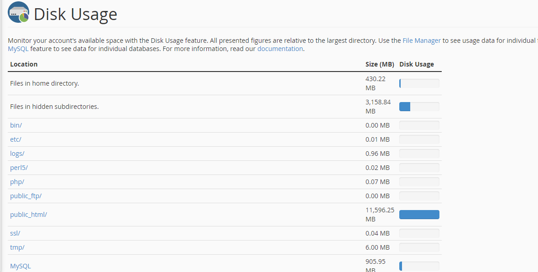Viewport: 538px width, 272px height.
Task: Open the perl5 directory
Action: [18, 167]
